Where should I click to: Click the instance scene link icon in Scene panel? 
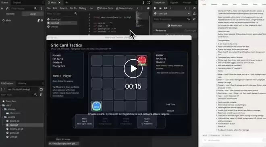7,8
